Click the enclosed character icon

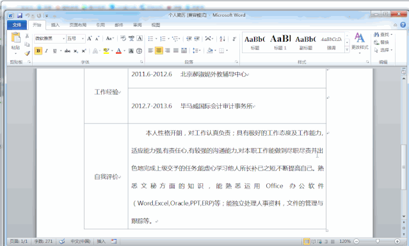click(140, 51)
